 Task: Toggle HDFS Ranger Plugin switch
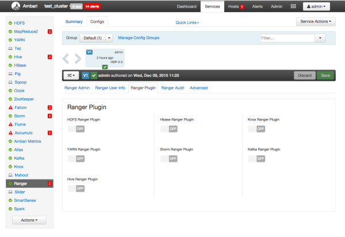point(76,129)
